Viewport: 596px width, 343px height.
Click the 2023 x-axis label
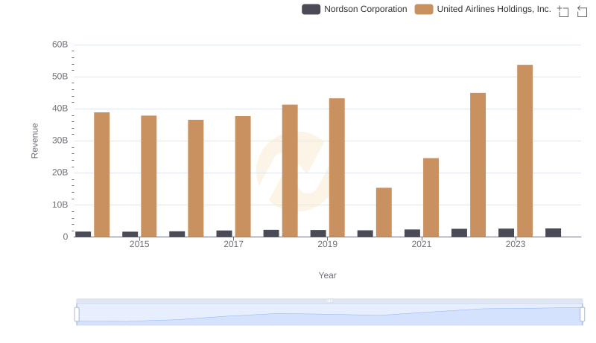point(516,244)
